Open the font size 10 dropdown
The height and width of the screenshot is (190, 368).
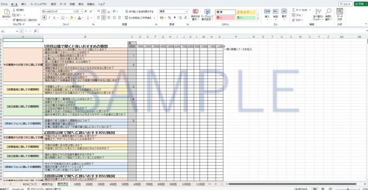(x=82, y=11)
